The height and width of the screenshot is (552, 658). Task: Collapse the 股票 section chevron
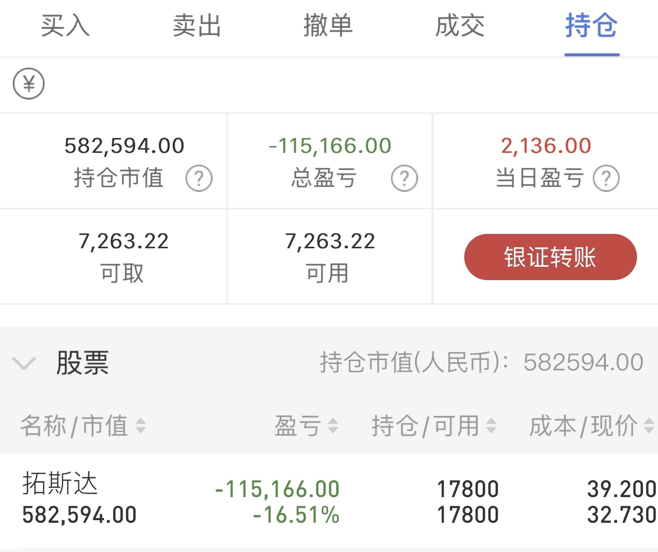click(24, 363)
